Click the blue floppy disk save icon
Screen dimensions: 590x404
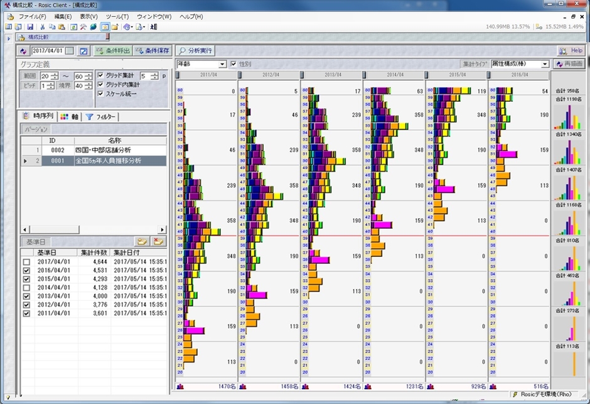[x=29, y=27]
